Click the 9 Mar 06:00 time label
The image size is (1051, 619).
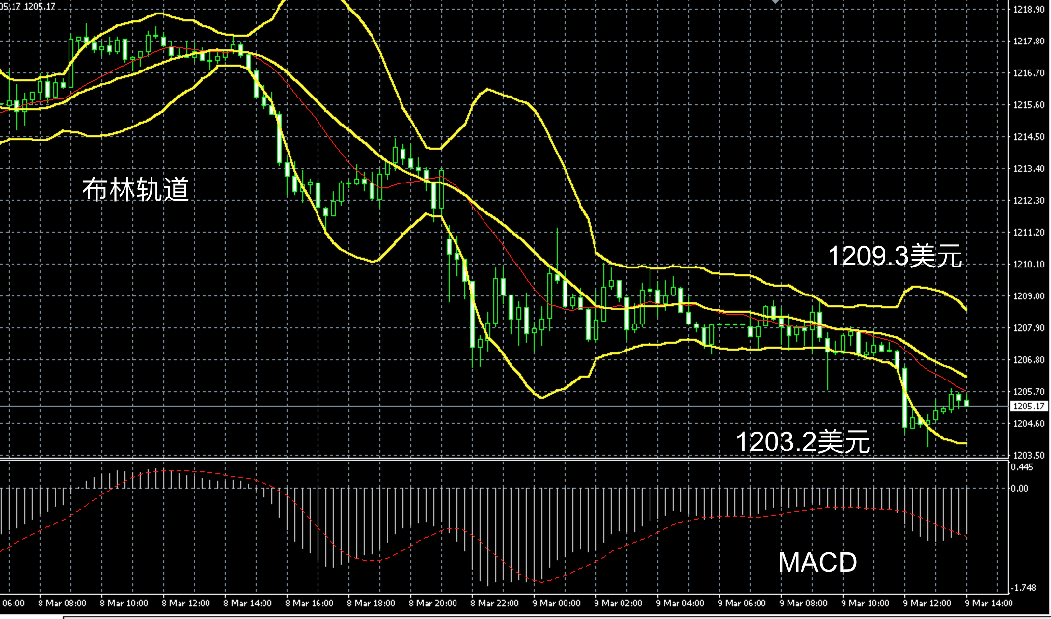[742, 604]
